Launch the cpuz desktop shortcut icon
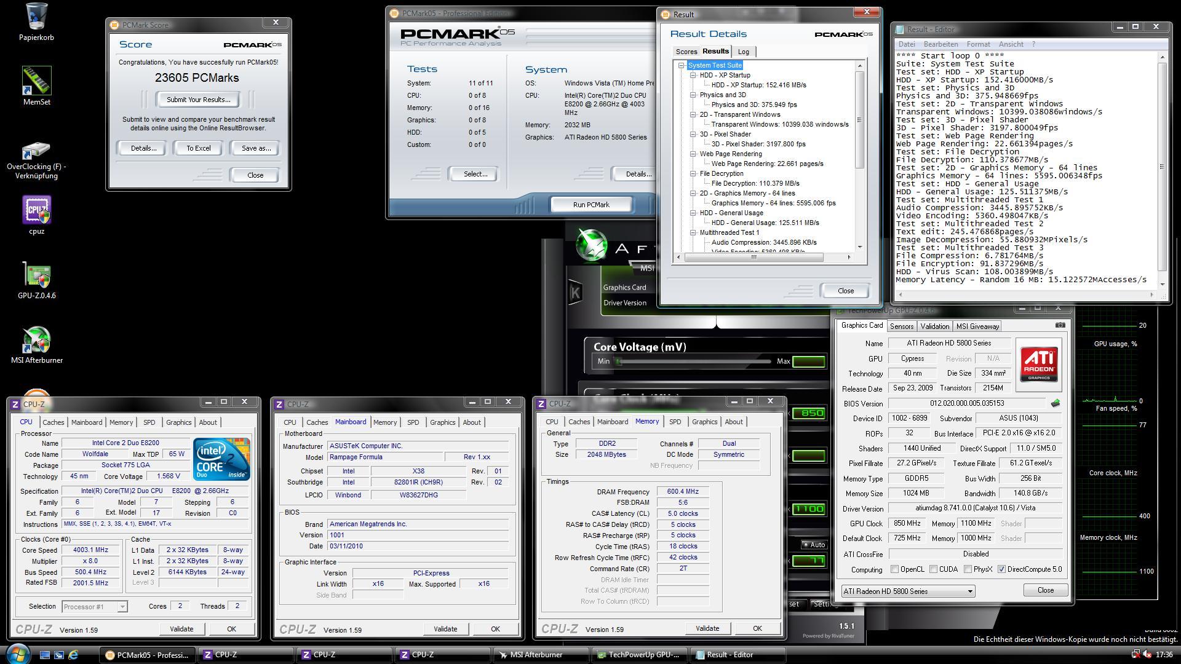1181x664 pixels. (x=36, y=210)
